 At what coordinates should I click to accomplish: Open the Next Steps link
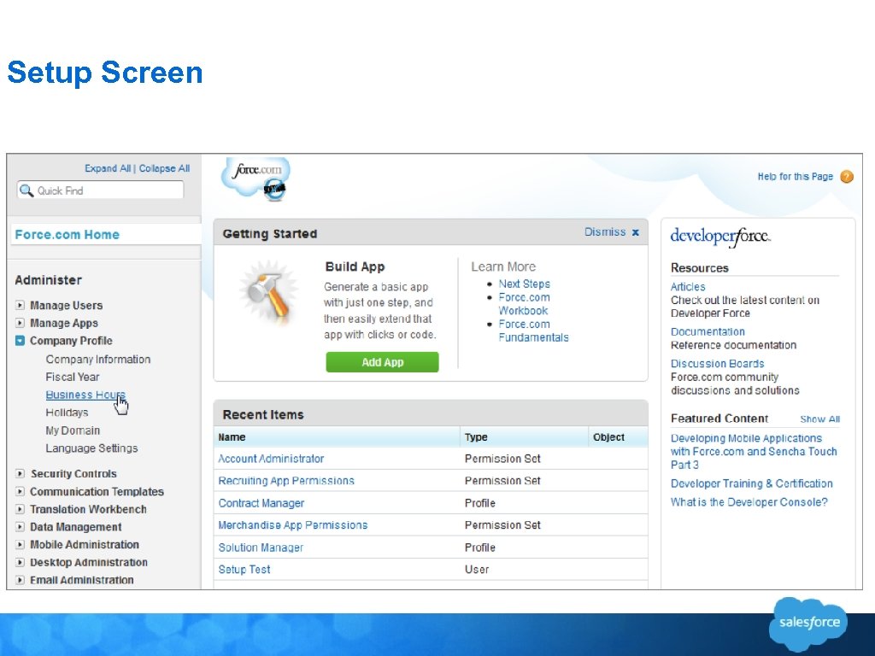[525, 284]
